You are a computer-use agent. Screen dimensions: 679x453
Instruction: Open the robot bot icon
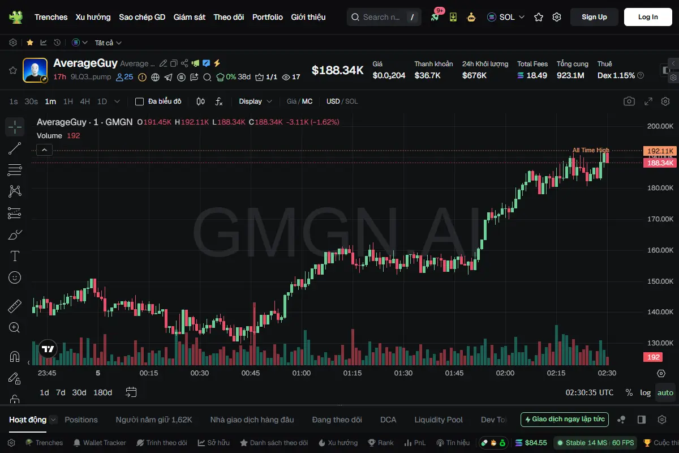click(471, 17)
